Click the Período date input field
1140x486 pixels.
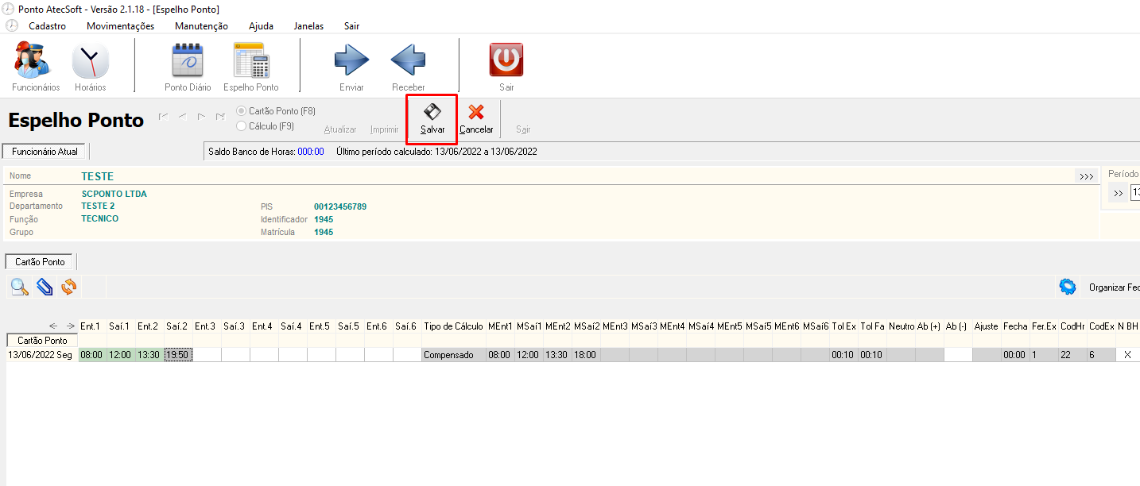tap(1135, 193)
